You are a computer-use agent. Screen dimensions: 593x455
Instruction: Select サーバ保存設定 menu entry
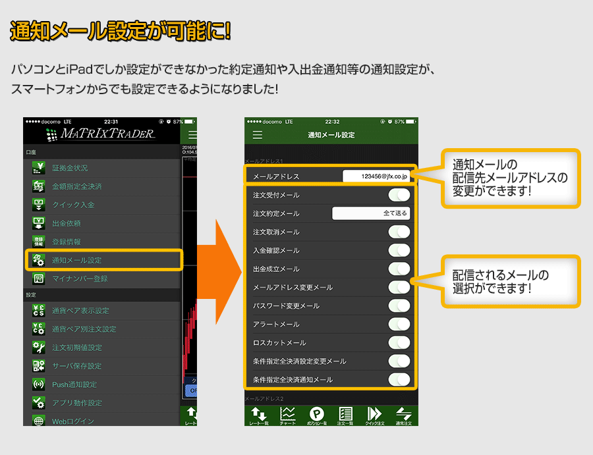coord(102,366)
